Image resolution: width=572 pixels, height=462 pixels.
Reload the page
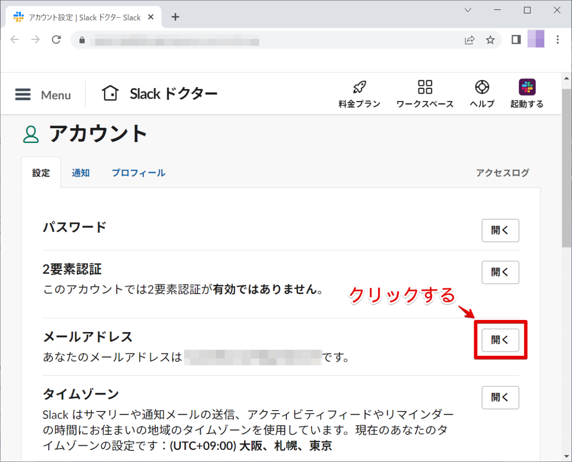click(56, 40)
